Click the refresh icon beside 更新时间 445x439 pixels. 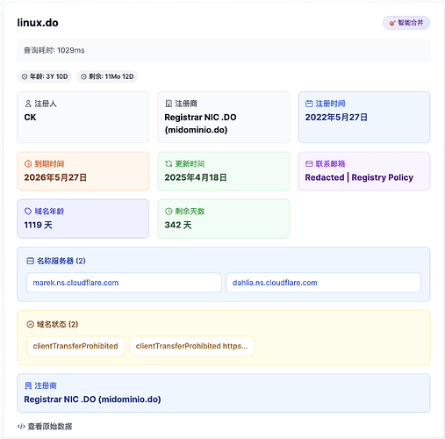(169, 164)
